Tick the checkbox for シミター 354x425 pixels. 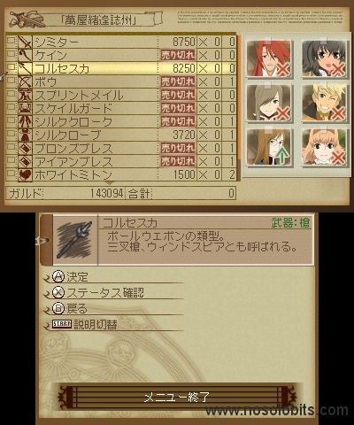point(12,41)
